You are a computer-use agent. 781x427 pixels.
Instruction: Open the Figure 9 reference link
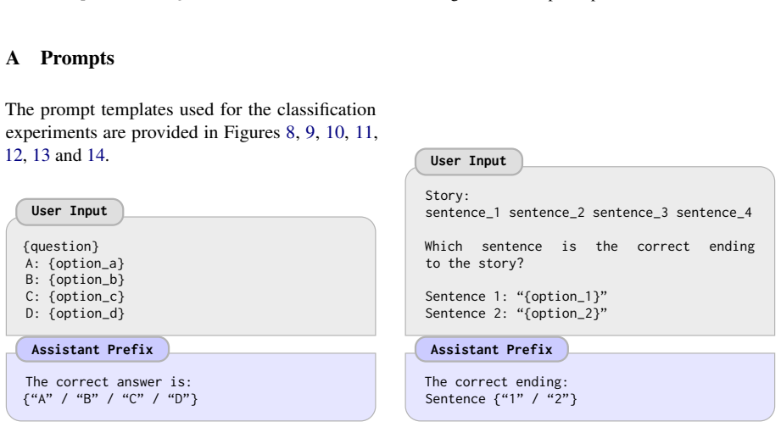(x=310, y=132)
